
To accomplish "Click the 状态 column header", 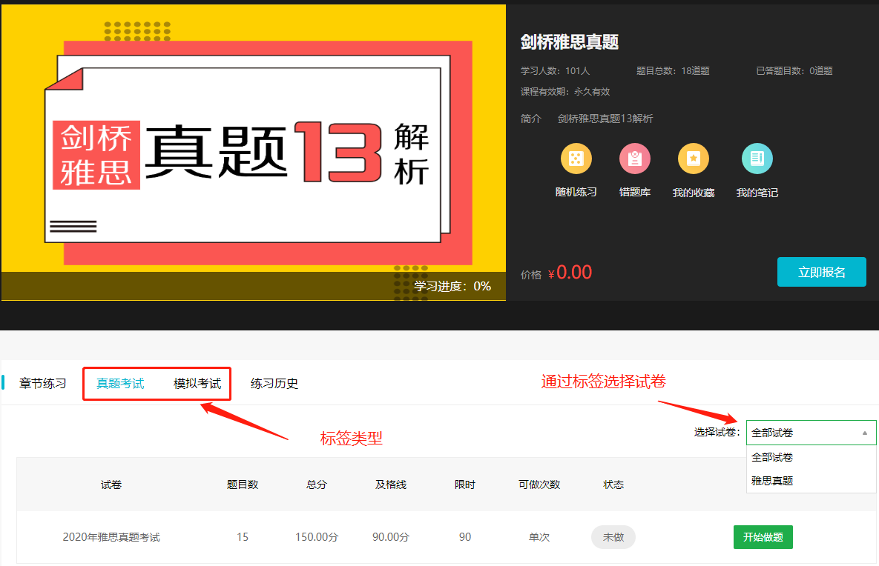I will pyautogui.click(x=613, y=485).
